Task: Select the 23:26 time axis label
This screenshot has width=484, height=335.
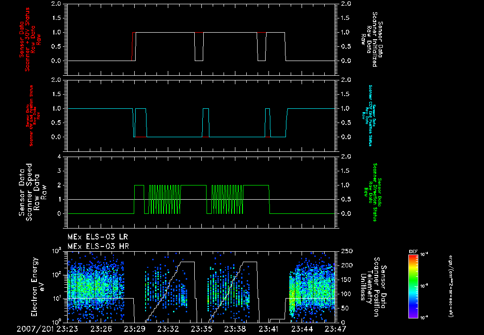Action: coord(100,329)
